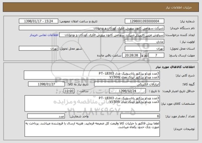Viewport: 202px width, 143px height.
Task: Click the ایجاد کننده درخواست field
Action: click(112, 35)
